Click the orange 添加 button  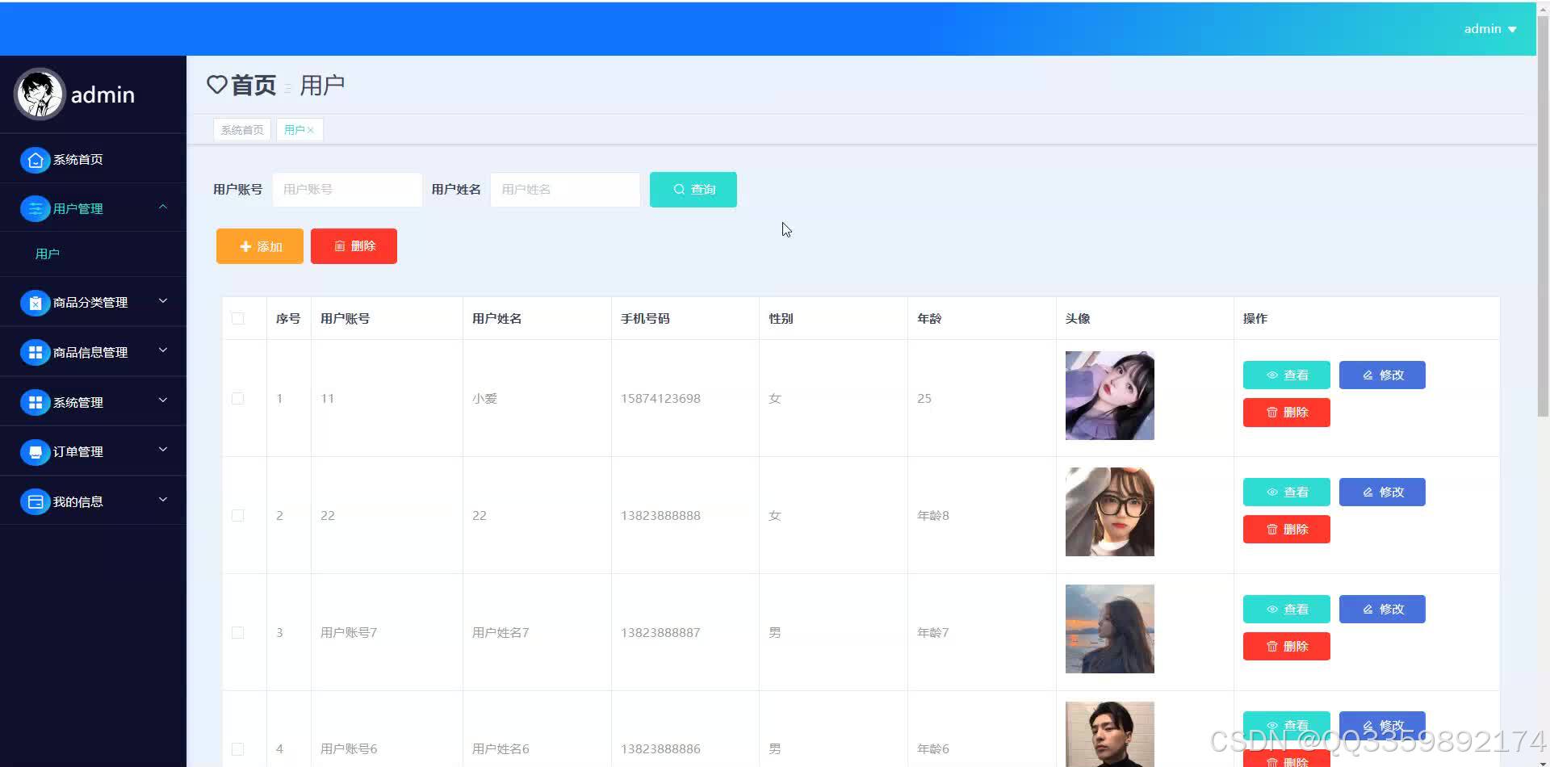[x=260, y=246]
